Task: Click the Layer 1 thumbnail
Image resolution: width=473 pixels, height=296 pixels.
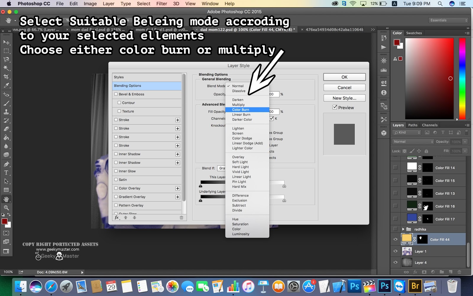Action: pos(407,251)
